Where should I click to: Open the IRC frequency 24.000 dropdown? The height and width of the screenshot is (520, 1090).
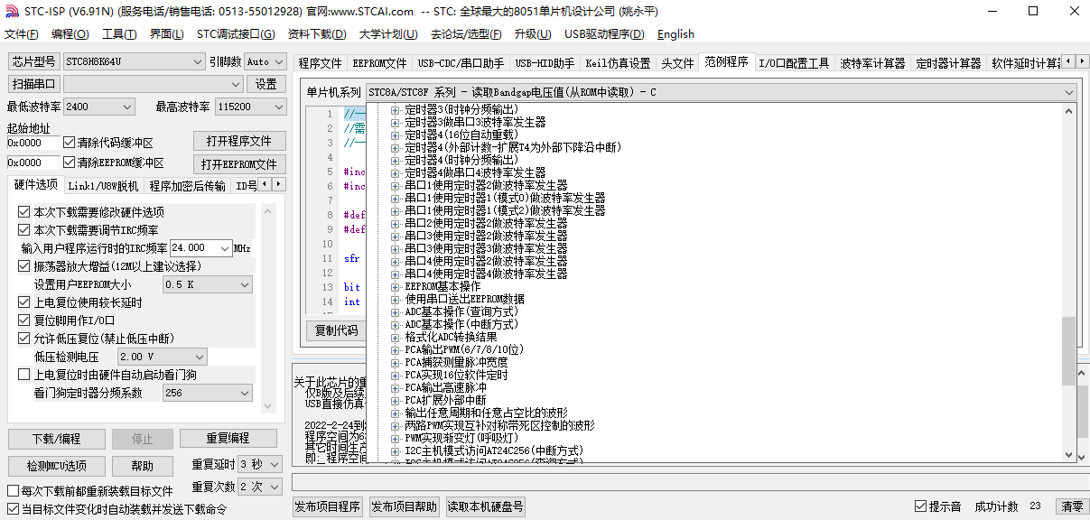201,248
